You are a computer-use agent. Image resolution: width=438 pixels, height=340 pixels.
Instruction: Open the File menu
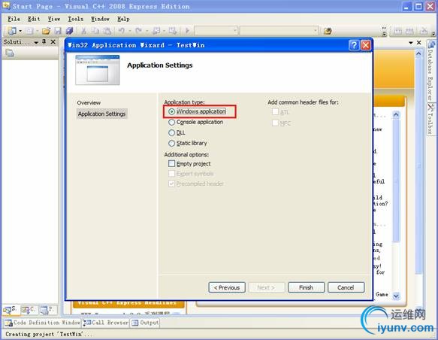14,19
